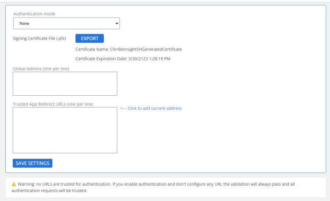Click the left arrow before 'Click to add'

[x=123, y=108]
